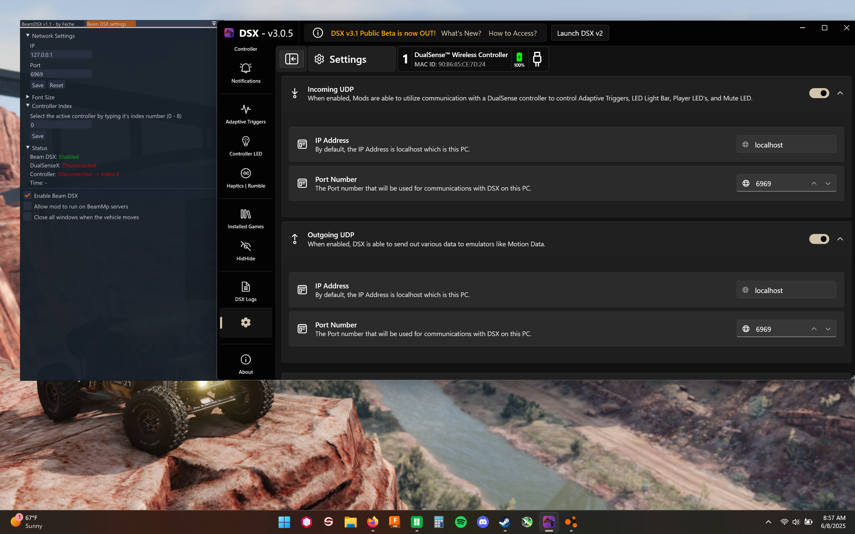Toggle Outgoing UDP switch
855x534 pixels.
819,239
